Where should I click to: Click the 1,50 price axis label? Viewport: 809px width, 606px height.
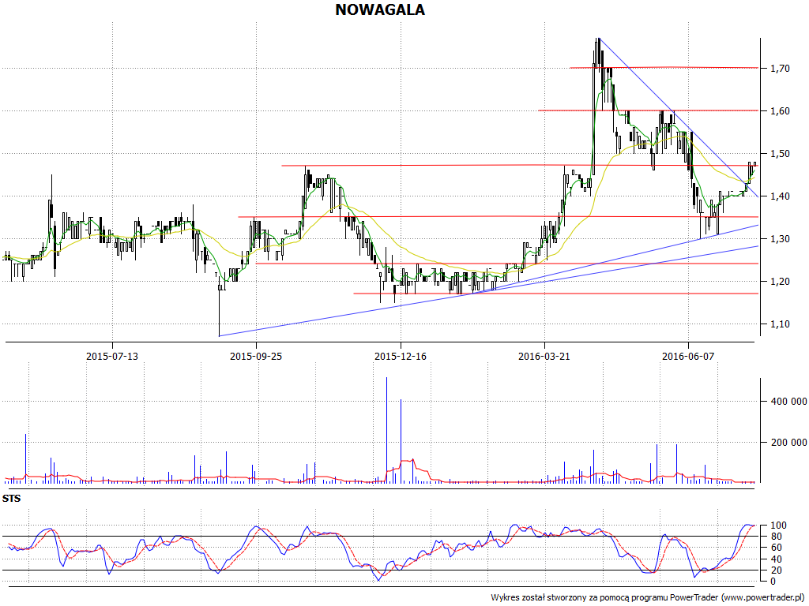point(780,154)
